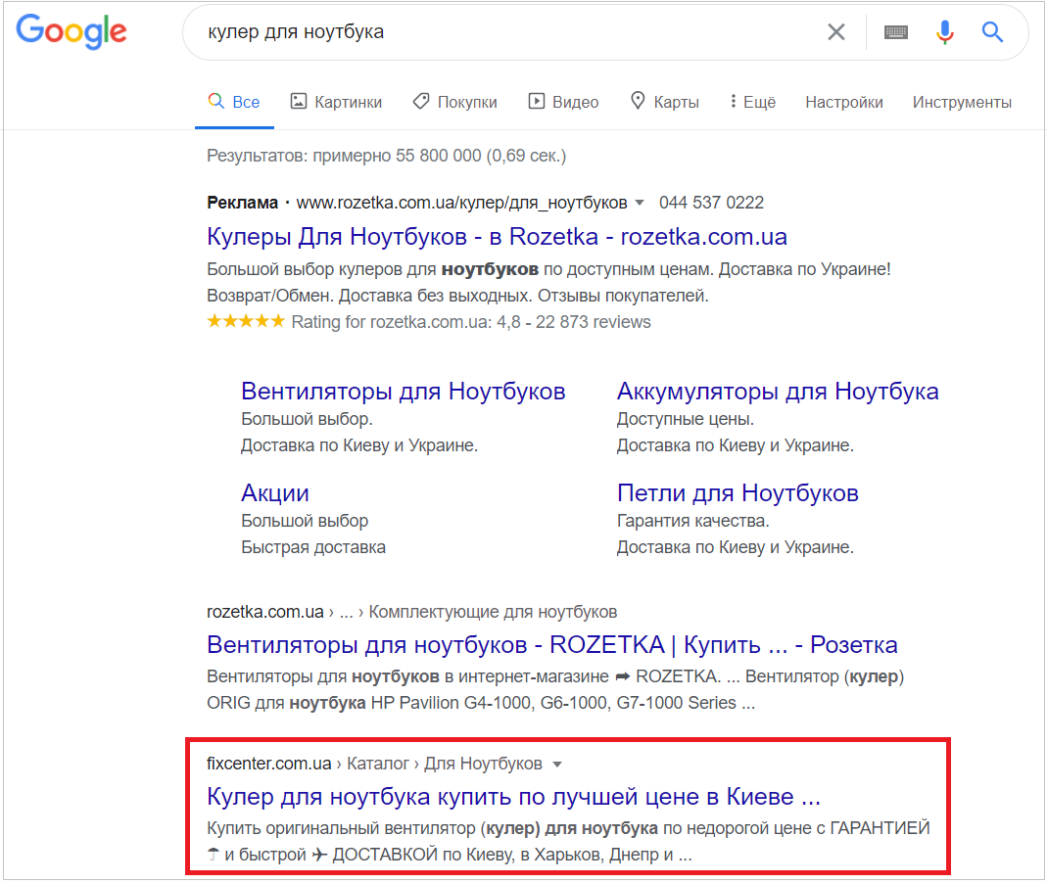Open Аккумуляторы для Ноутбука sitelink
The width and height of the screenshot is (1047, 883).
tap(777, 392)
